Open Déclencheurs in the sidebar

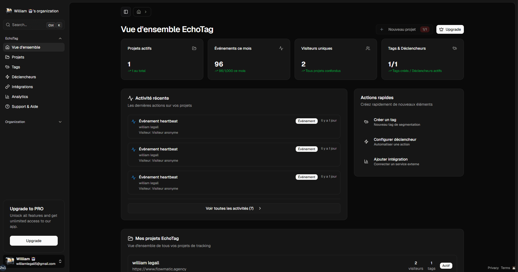click(x=24, y=77)
